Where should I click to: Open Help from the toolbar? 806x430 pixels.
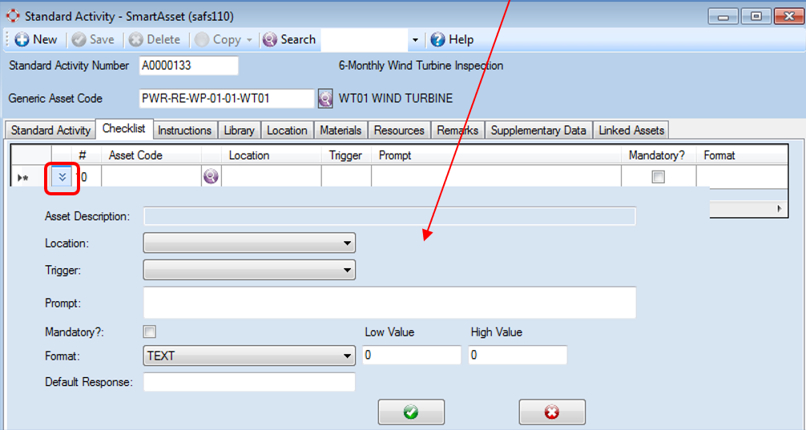click(x=453, y=39)
